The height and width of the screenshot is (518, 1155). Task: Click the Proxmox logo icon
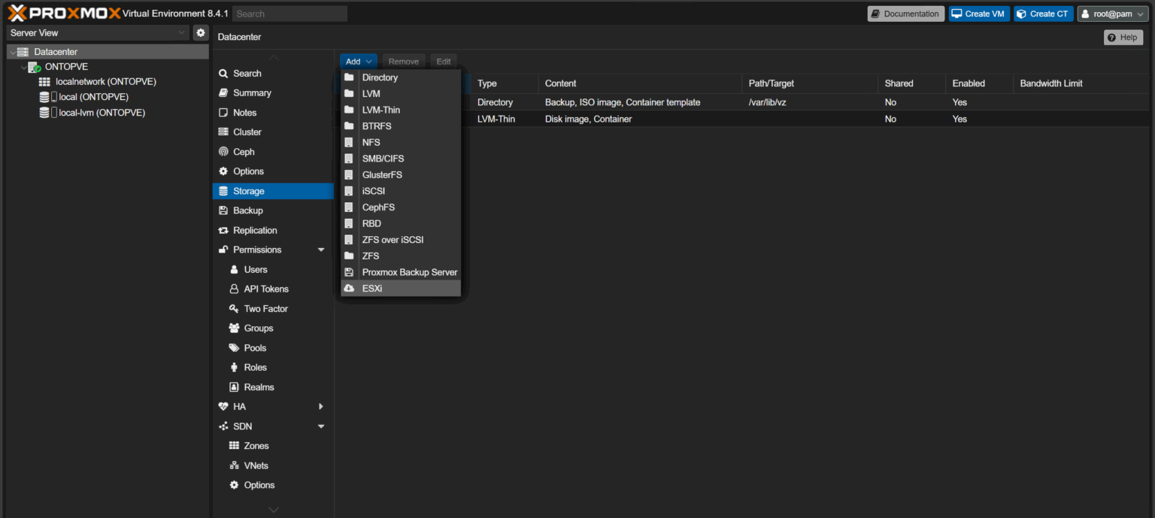tap(17, 13)
